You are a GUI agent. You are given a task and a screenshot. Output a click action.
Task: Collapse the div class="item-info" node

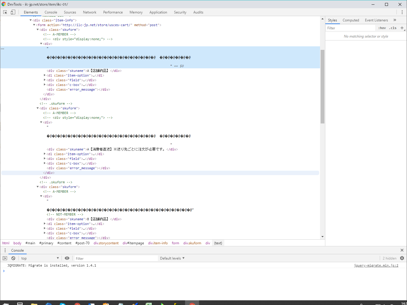tap(30, 20)
